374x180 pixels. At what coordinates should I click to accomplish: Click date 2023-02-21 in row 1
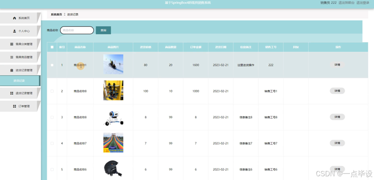[221, 65]
